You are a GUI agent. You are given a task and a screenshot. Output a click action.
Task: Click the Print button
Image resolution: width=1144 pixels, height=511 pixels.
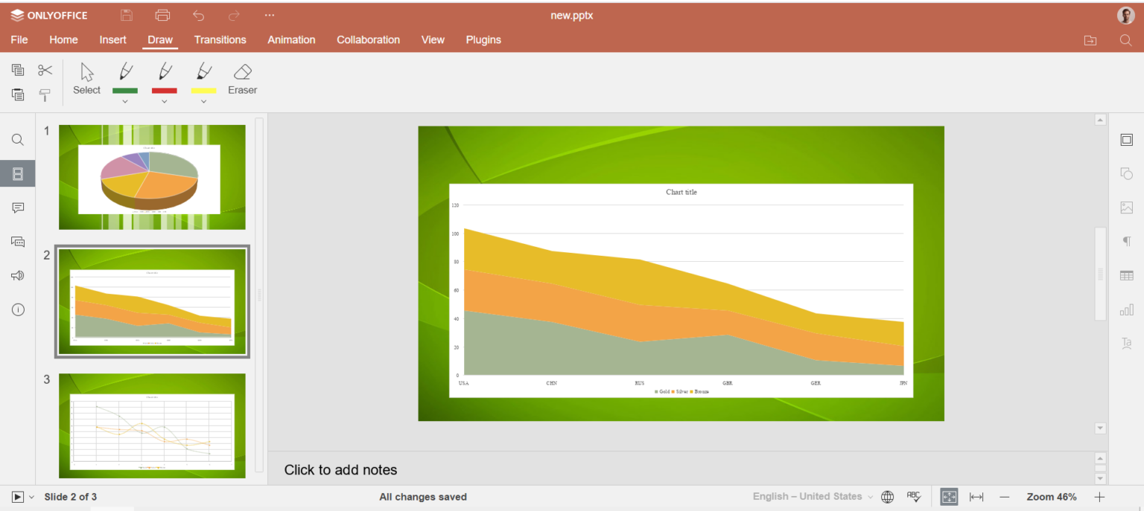coord(162,15)
